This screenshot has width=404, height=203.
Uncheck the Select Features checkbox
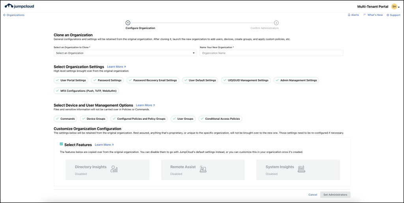[61, 145]
